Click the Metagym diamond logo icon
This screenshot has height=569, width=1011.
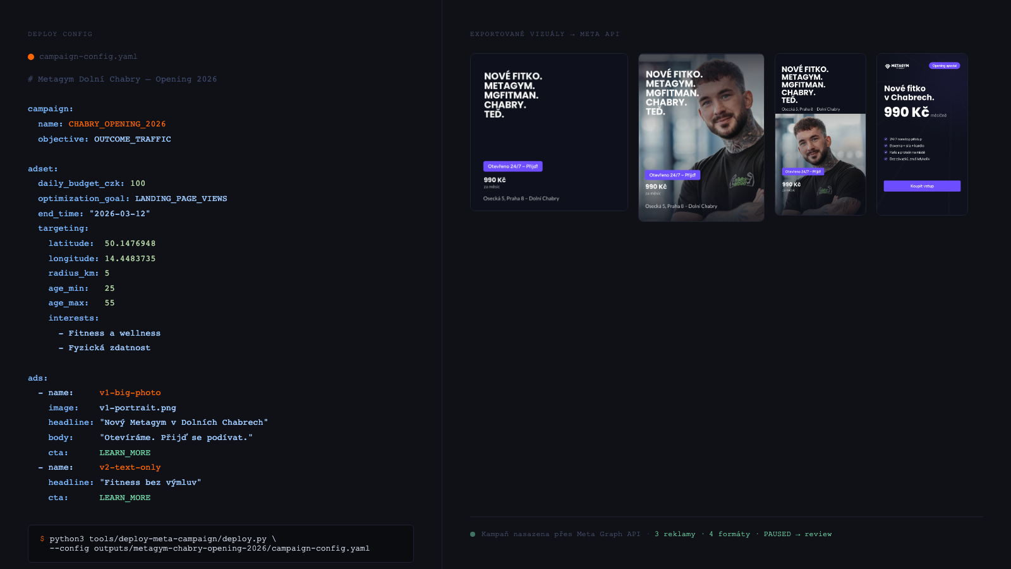coord(887,66)
